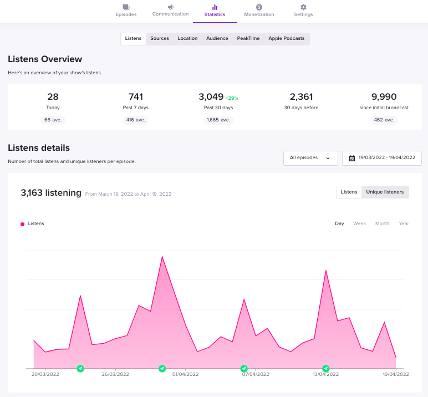This screenshot has height=397, width=428.
Task: Switch to the Sources tab
Action: click(160, 38)
